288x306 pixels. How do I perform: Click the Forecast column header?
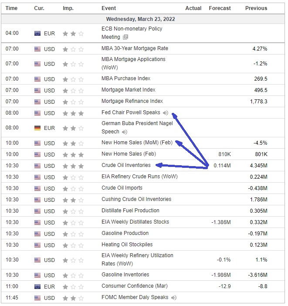(x=220, y=8)
